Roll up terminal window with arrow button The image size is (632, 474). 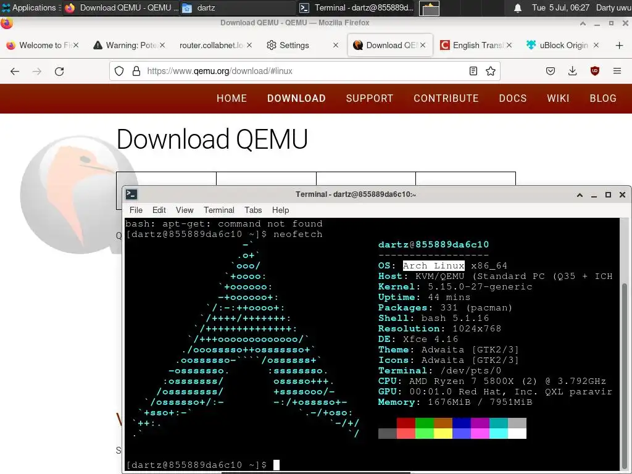pos(580,194)
